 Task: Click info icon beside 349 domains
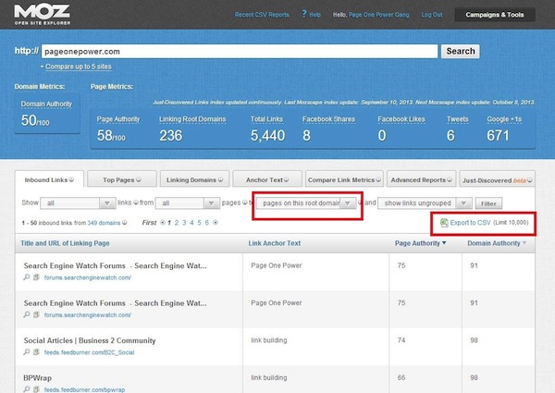coord(125,223)
